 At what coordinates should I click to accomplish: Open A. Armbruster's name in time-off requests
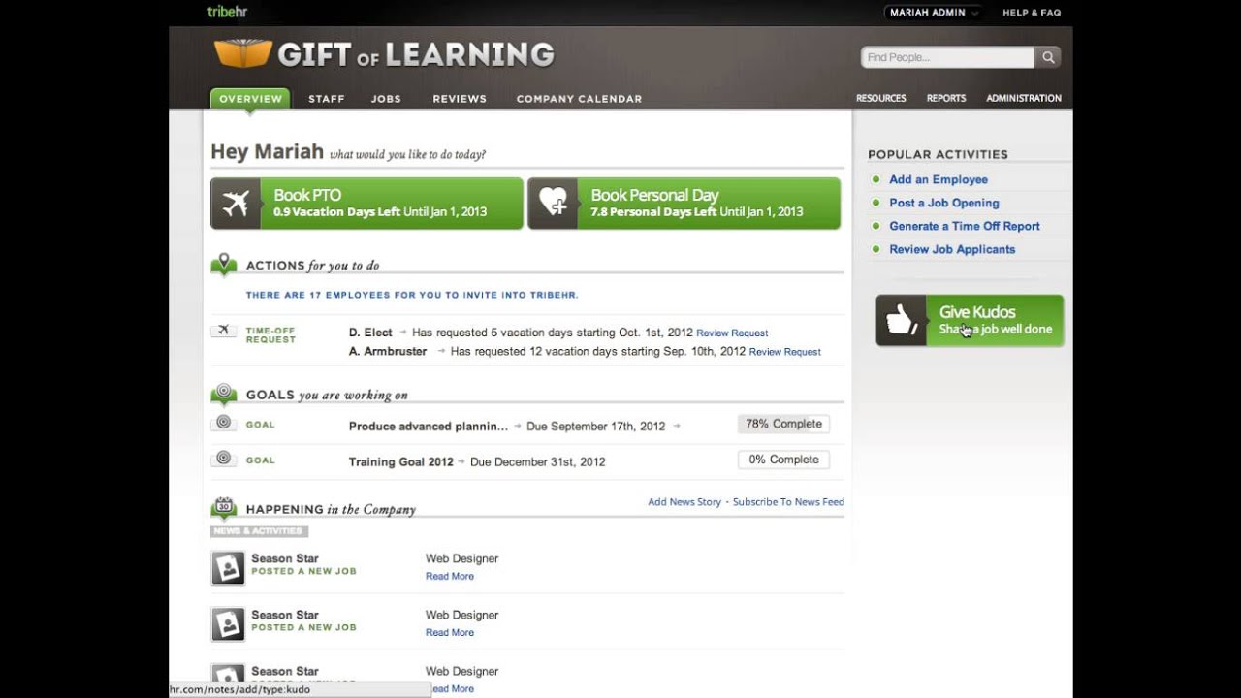pos(388,351)
